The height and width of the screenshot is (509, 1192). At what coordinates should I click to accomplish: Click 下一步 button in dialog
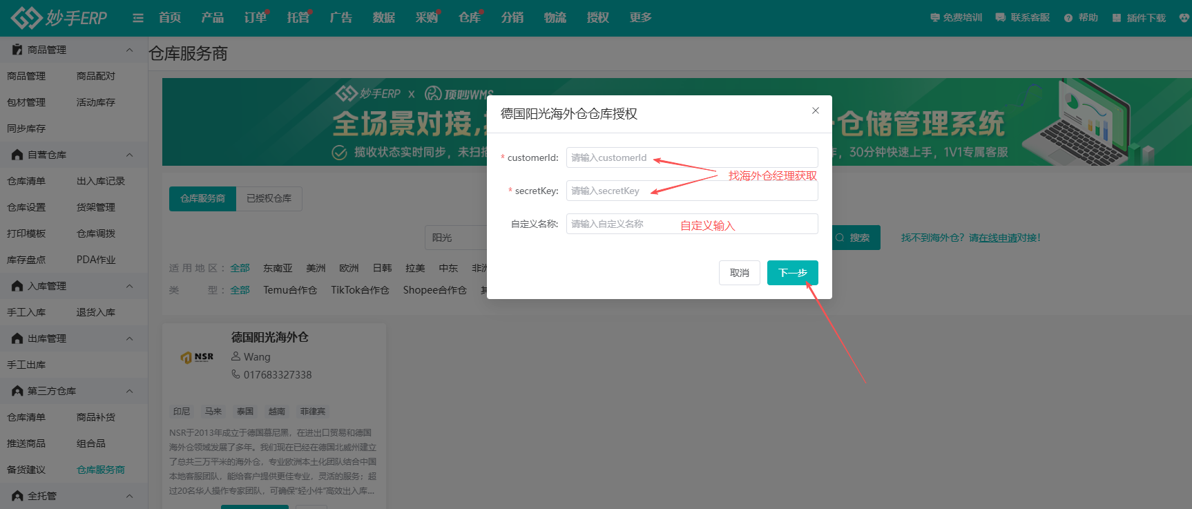pos(793,273)
